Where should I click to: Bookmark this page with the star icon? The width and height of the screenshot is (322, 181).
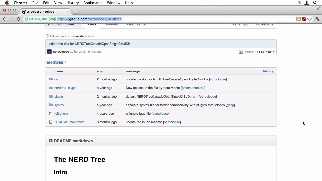[310, 19]
